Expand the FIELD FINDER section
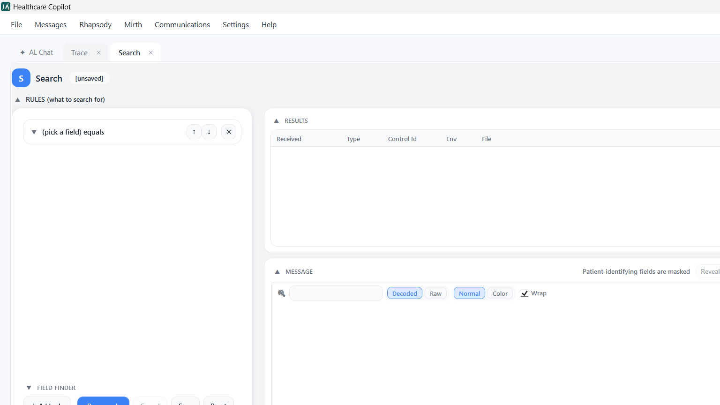720x405 pixels. [29, 388]
